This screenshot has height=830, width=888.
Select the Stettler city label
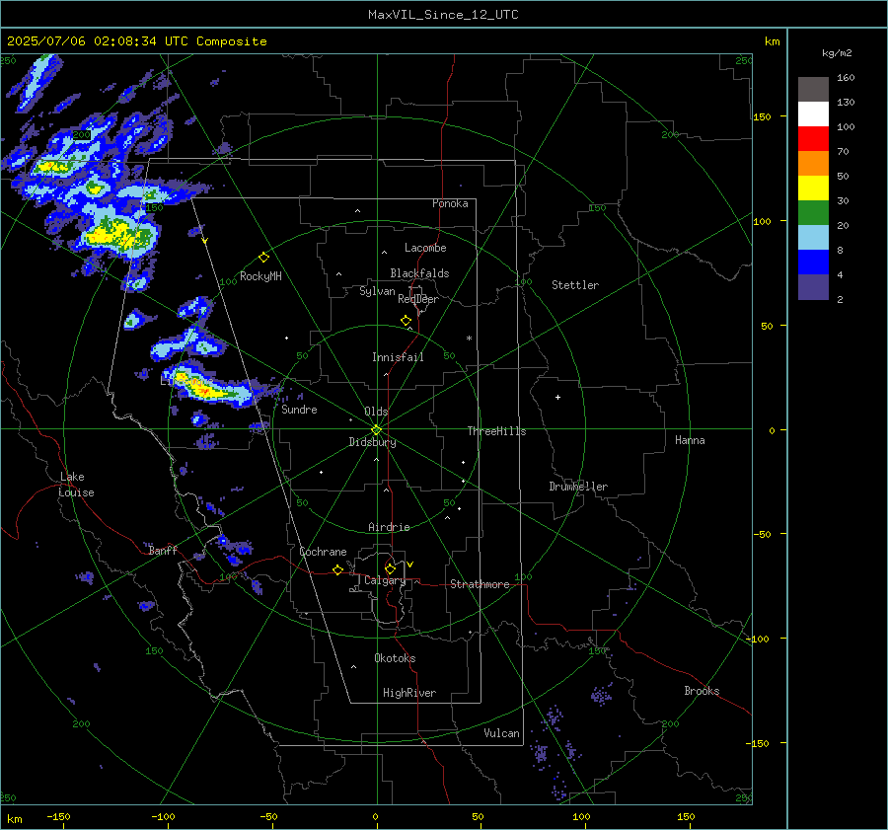point(575,285)
